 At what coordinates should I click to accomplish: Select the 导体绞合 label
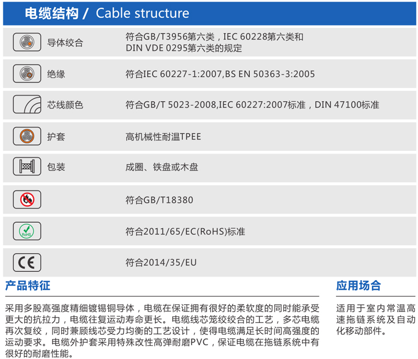point(65,43)
